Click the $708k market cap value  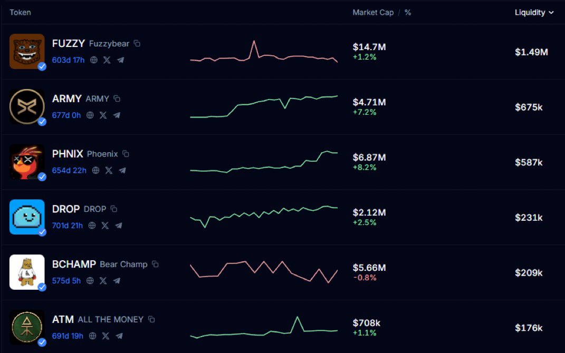(x=367, y=323)
